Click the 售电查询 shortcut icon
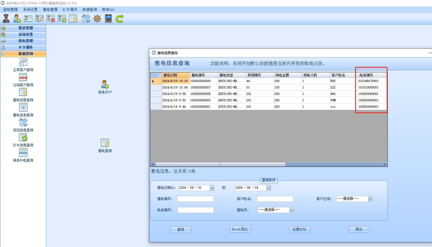Viewport: 432px width, 247px height. [x=105, y=143]
